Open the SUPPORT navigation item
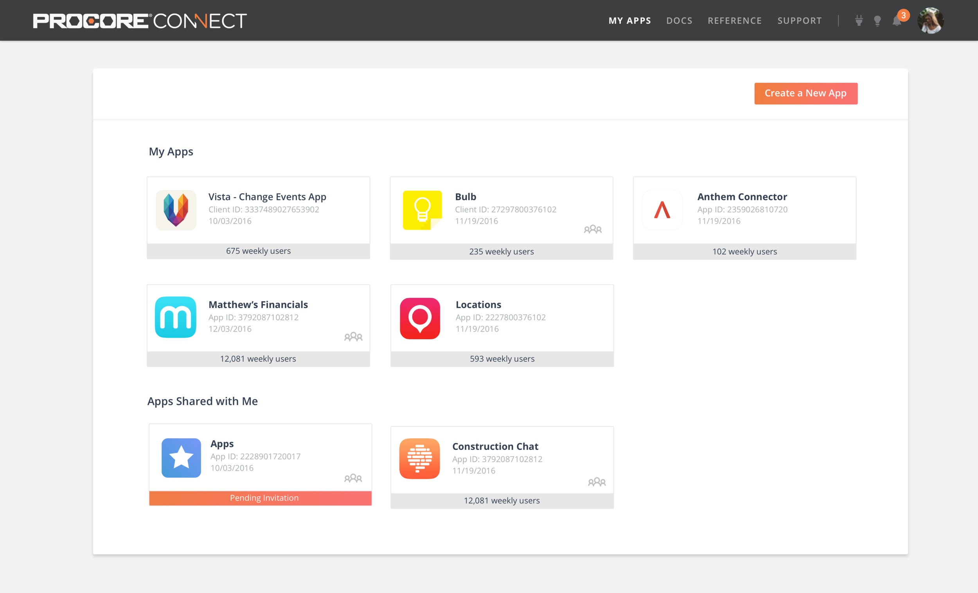The image size is (978, 593). (x=799, y=21)
